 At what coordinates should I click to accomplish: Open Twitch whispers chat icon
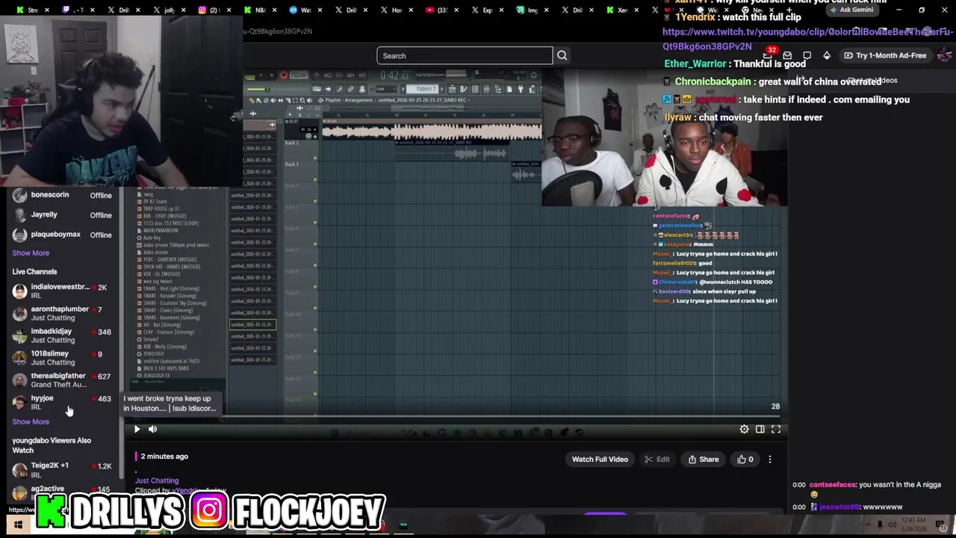coord(807,55)
